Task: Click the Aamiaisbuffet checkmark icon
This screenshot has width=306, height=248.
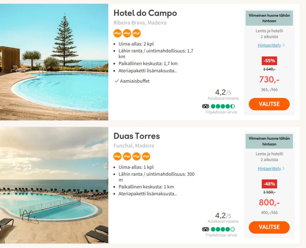Action: [x=117, y=81]
